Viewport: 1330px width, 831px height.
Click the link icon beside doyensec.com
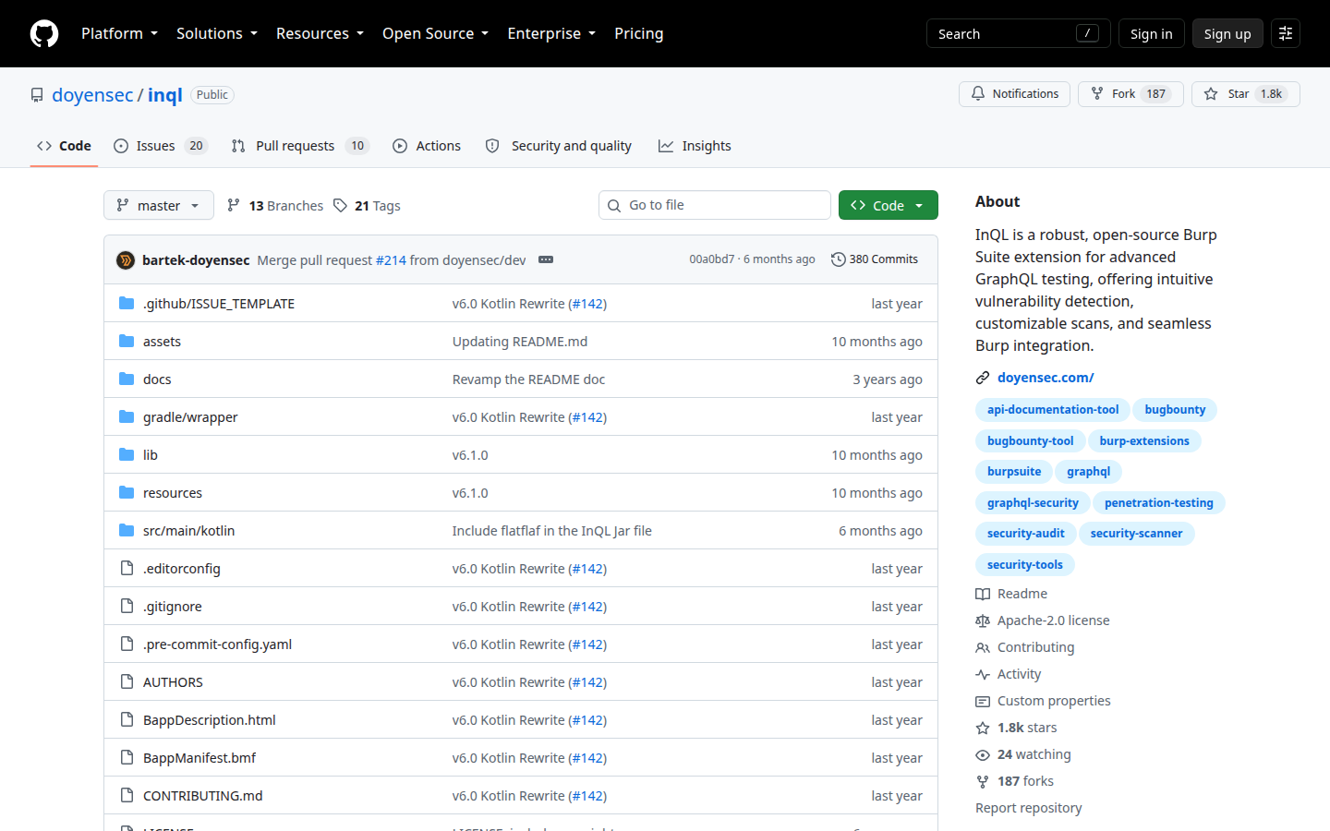pyautogui.click(x=983, y=378)
